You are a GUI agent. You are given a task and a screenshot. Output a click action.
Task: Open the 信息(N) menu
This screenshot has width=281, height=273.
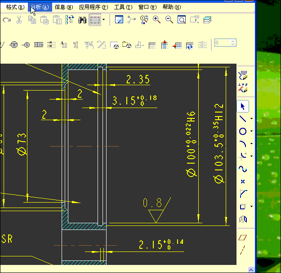[64, 7]
